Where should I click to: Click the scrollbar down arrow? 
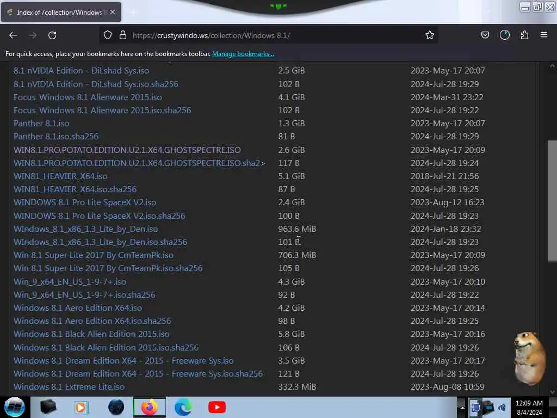[552, 391]
